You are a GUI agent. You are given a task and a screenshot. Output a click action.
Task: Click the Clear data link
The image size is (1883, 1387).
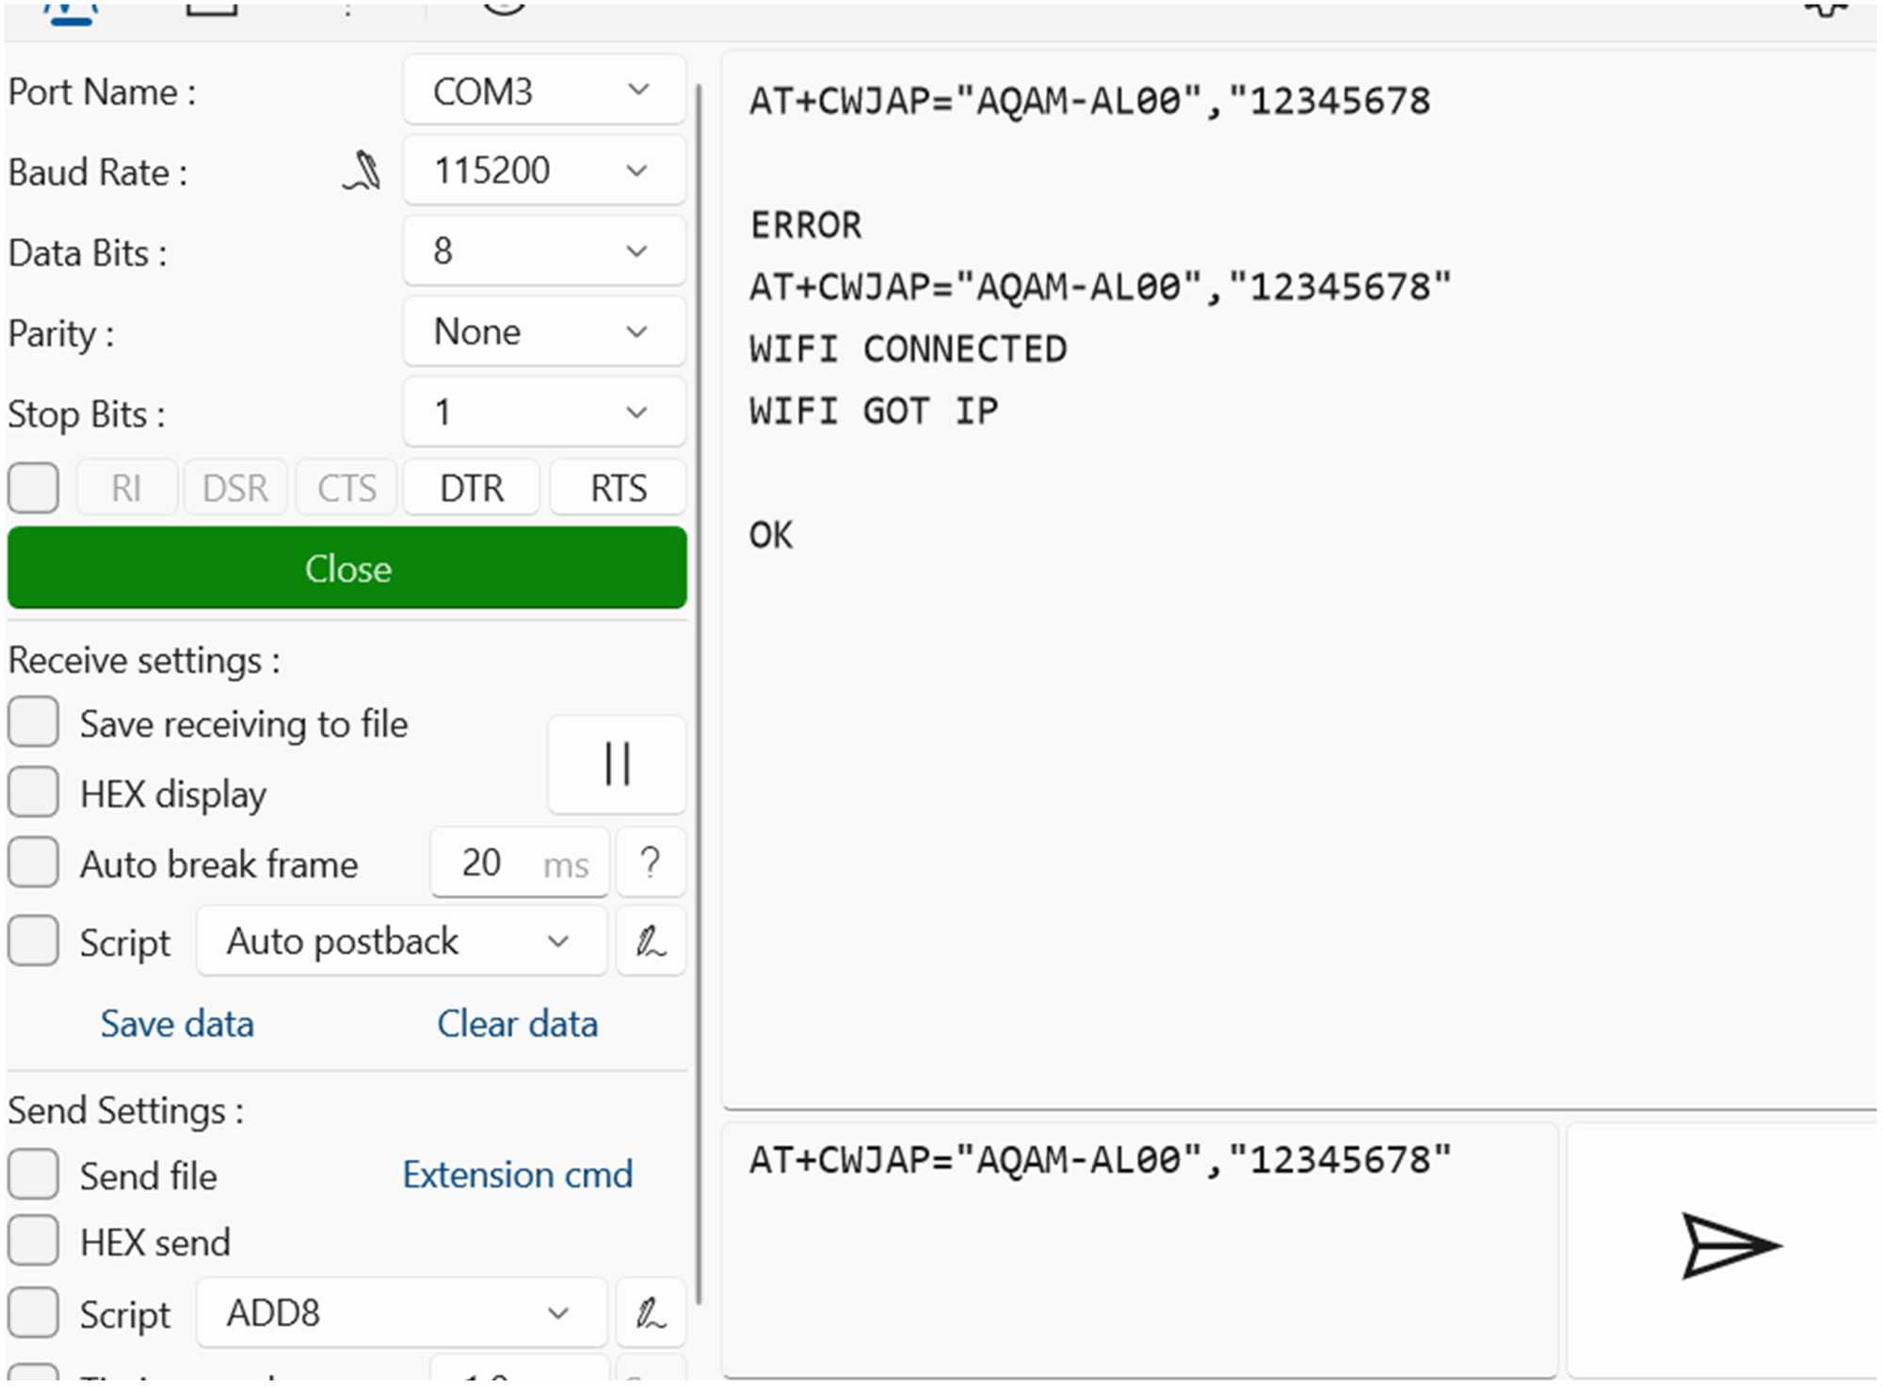coord(517,1024)
